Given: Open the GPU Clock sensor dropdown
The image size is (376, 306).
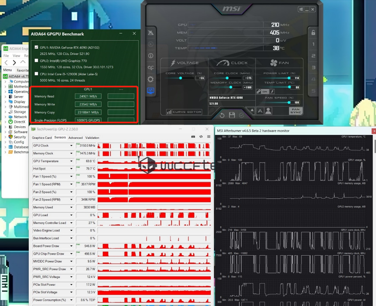Looking at the screenshot, I should click(71, 145).
